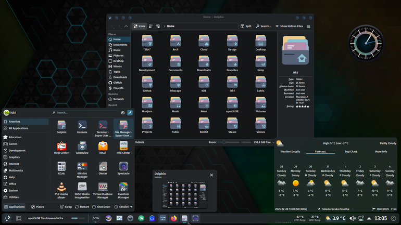Screen dimensions: 401x225
Task: Open Dolphin's hamburger menu
Action: (308, 26)
